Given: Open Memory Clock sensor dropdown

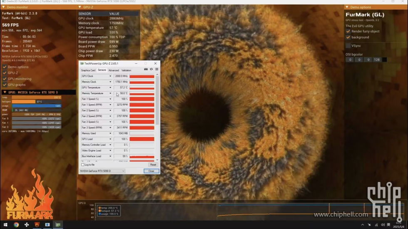Looking at the screenshot, I should pyautogui.click(x=110, y=82).
